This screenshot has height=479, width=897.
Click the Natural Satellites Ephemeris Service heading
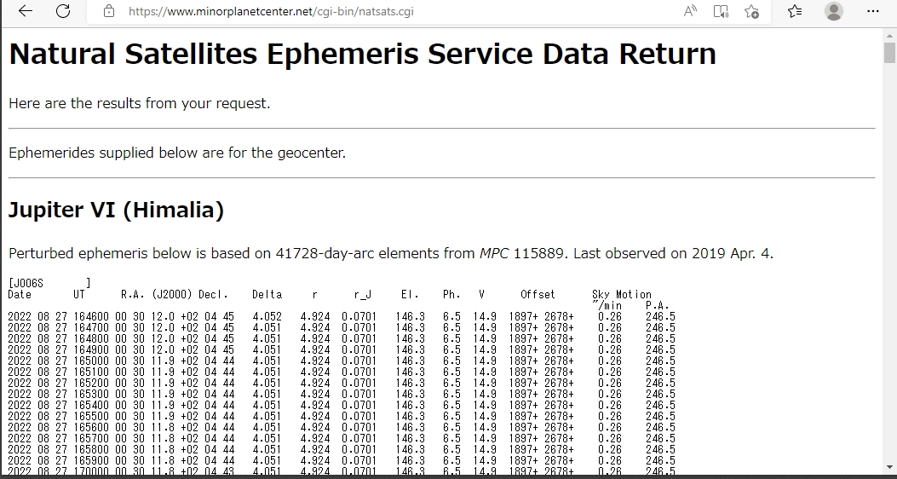pyautogui.click(x=362, y=53)
